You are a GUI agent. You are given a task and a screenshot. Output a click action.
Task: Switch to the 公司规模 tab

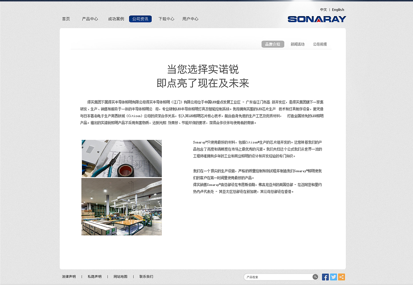point(320,44)
